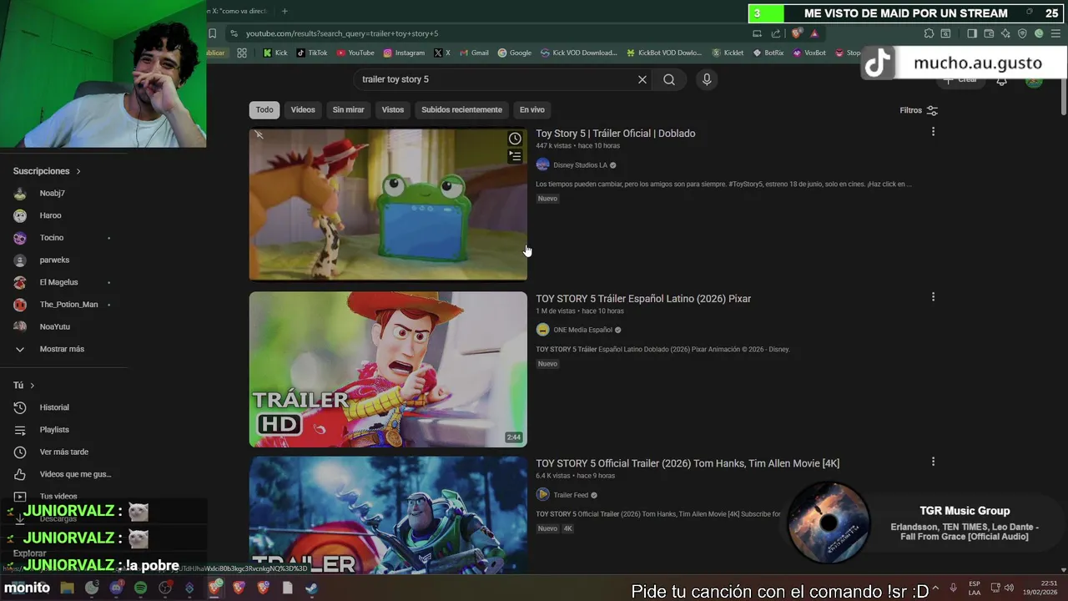Viewport: 1068px width, 601px height.
Task: Open the YouTube bookmark
Action: tap(355, 53)
